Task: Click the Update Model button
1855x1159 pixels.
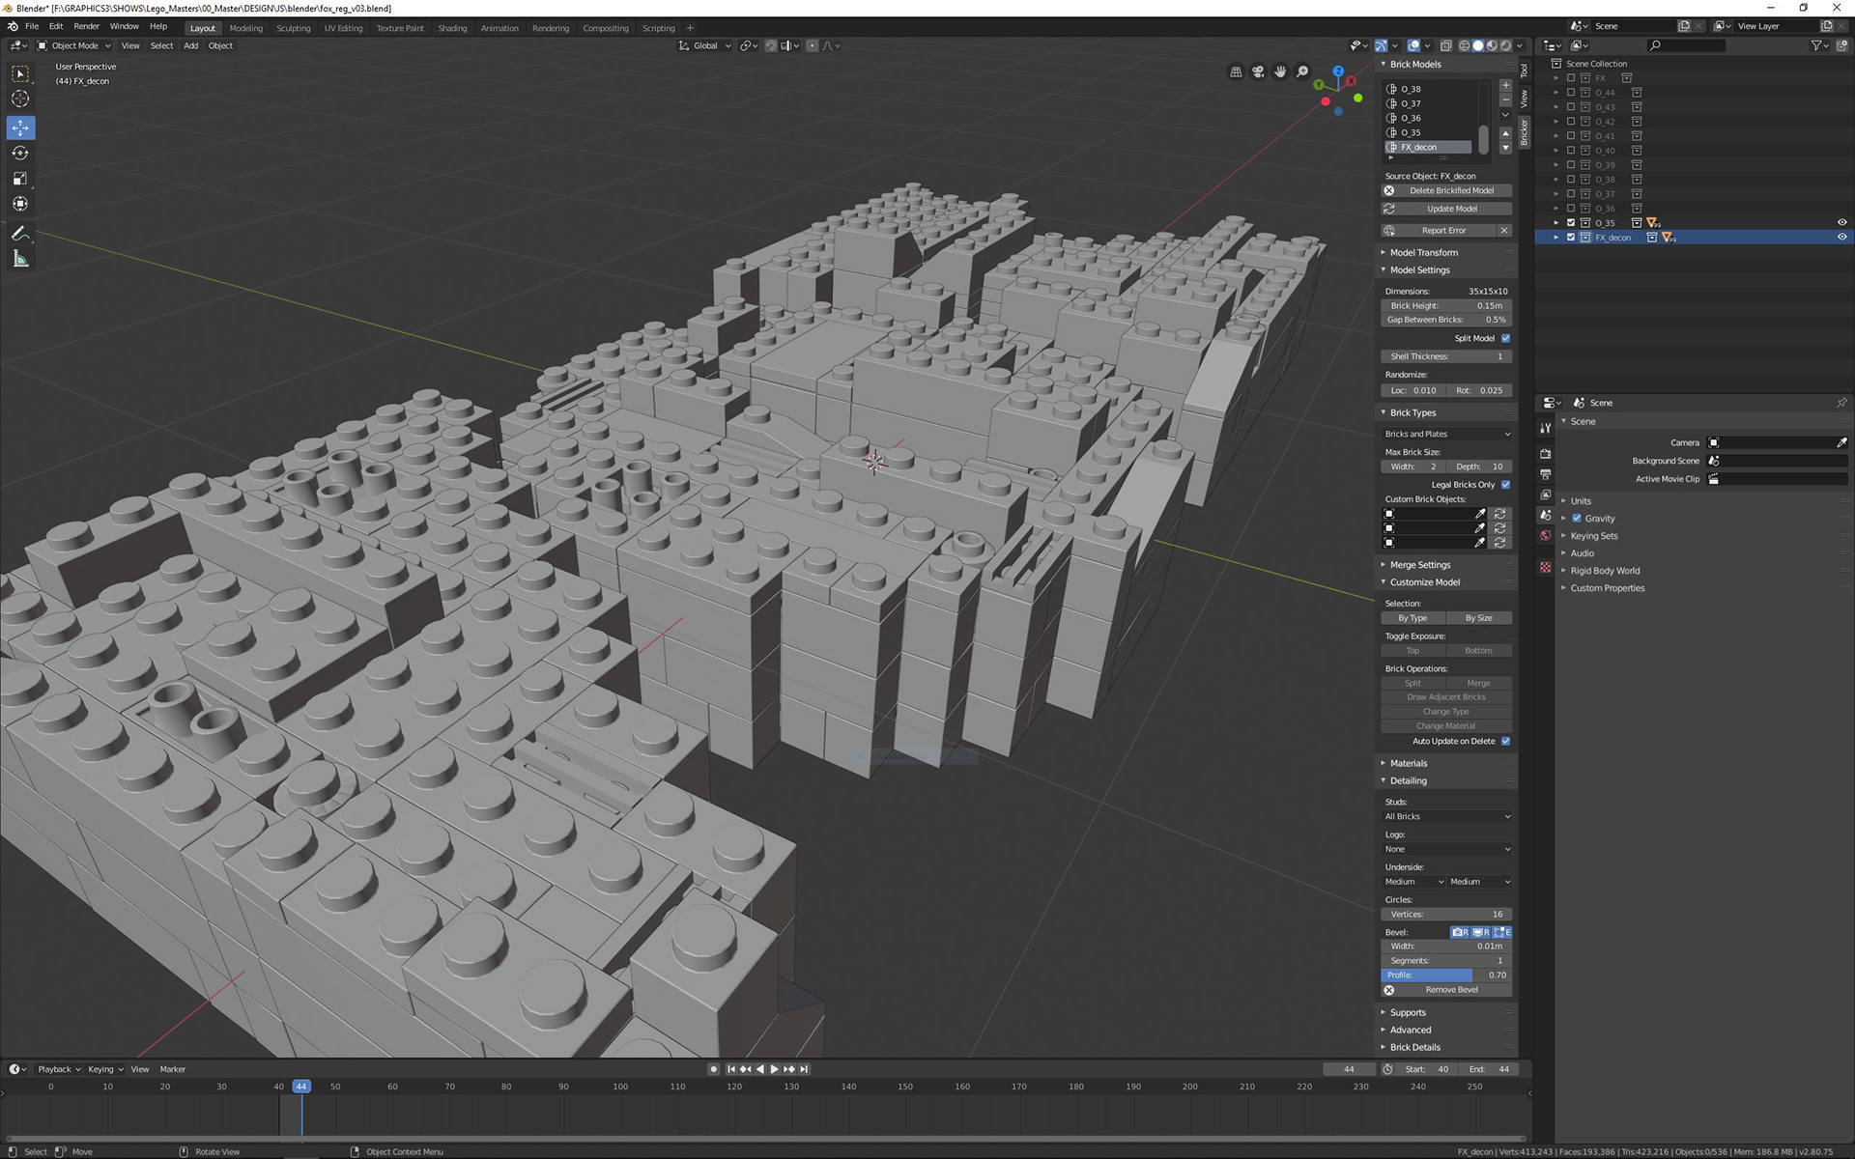Action: [x=1446, y=209]
